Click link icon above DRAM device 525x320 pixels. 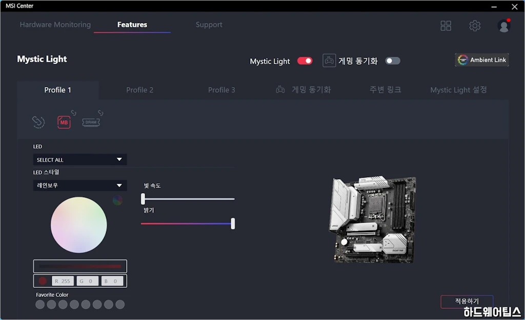(x=100, y=113)
